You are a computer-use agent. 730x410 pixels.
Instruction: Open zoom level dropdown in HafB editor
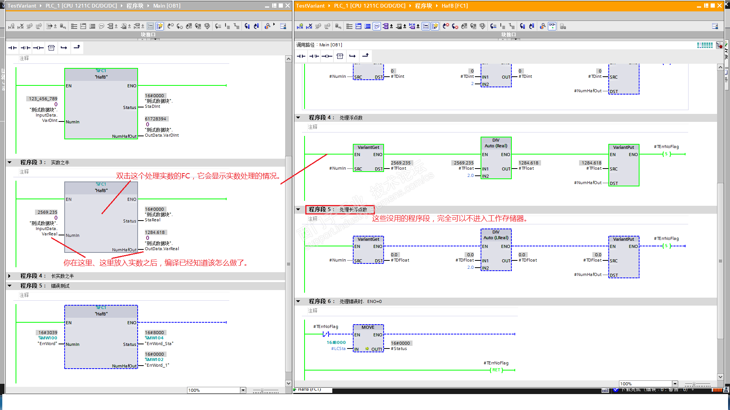click(675, 384)
